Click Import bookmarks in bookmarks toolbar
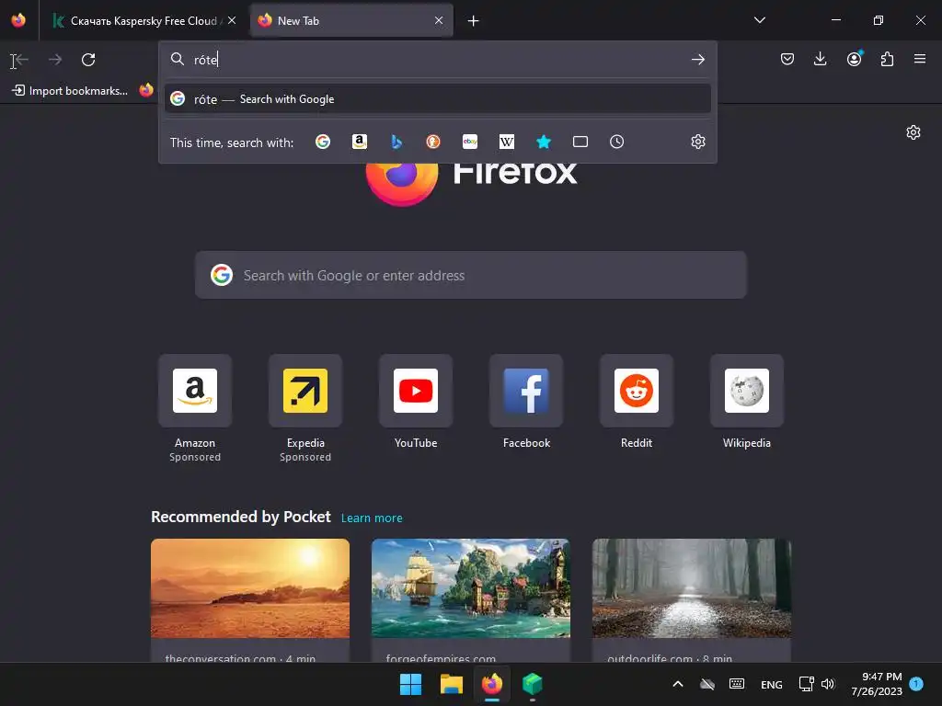Screen dimensions: 942x706 (70, 91)
